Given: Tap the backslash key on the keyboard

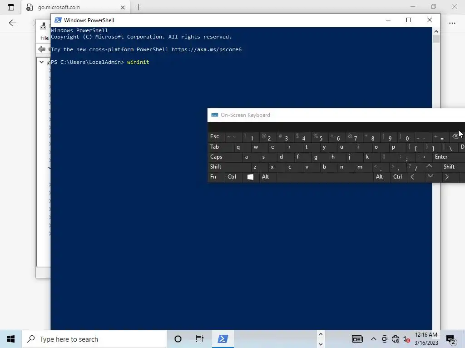Looking at the screenshot, I should [x=449, y=147].
